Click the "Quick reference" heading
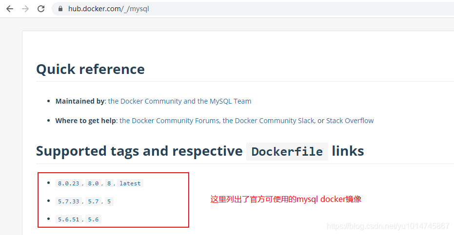Image resolution: width=454 pixels, height=235 pixels. 90,69
